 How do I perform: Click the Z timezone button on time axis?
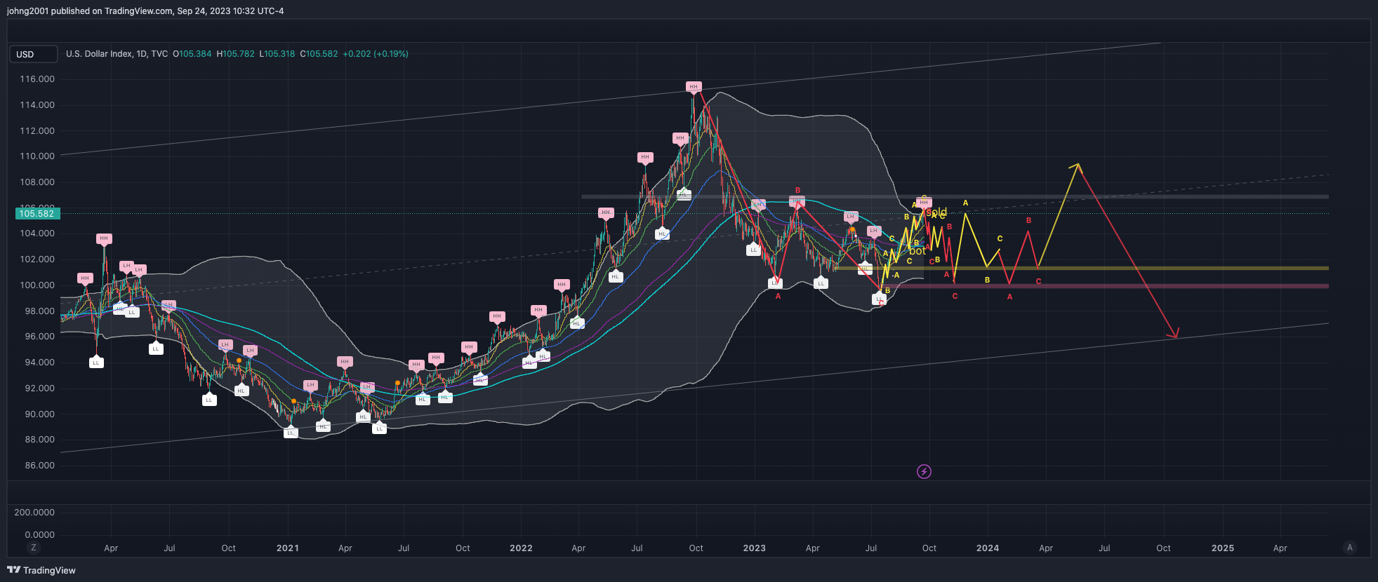pos(33,548)
